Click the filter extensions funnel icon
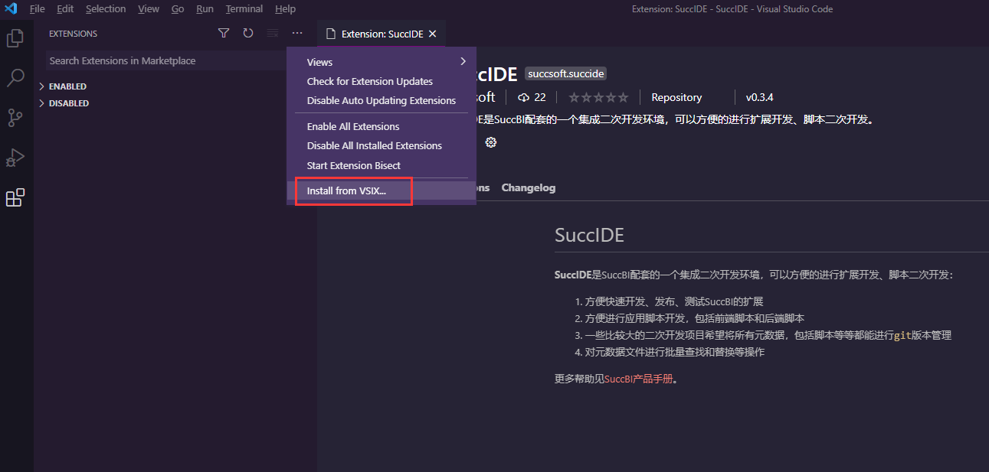989x472 pixels. tap(224, 33)
